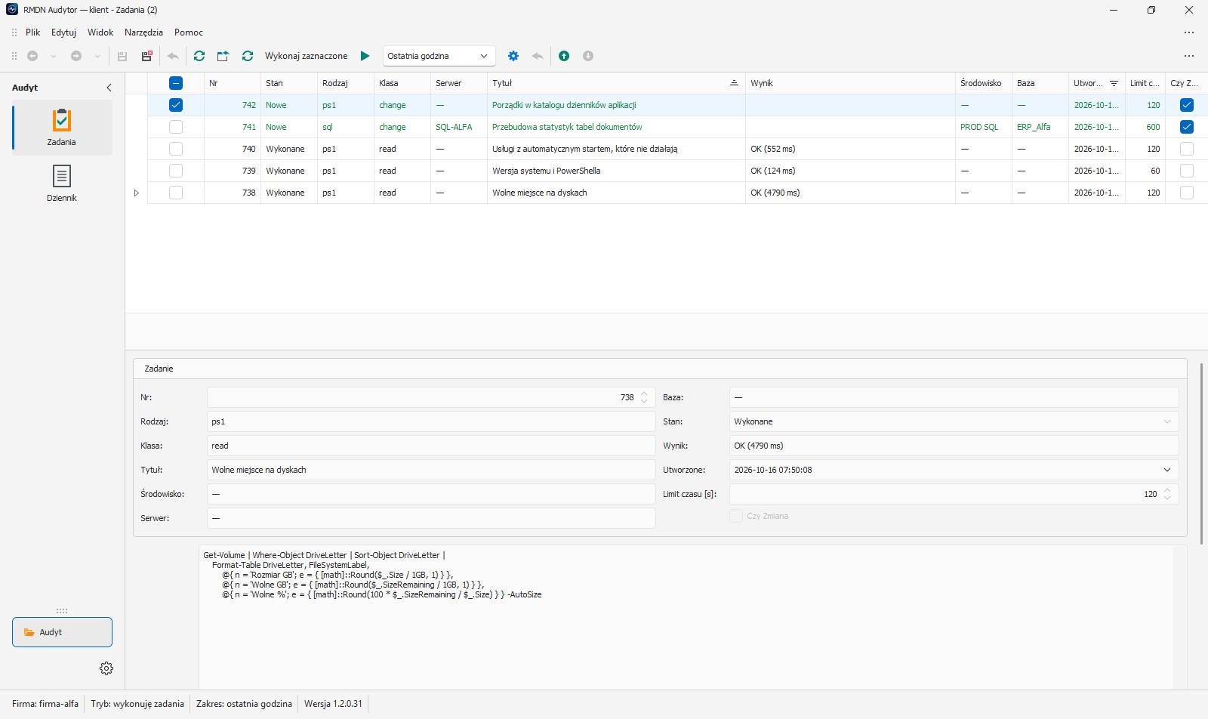Collapse the Audyt sidebar panel chevron
1208x719 pixels.
[109, 88]
